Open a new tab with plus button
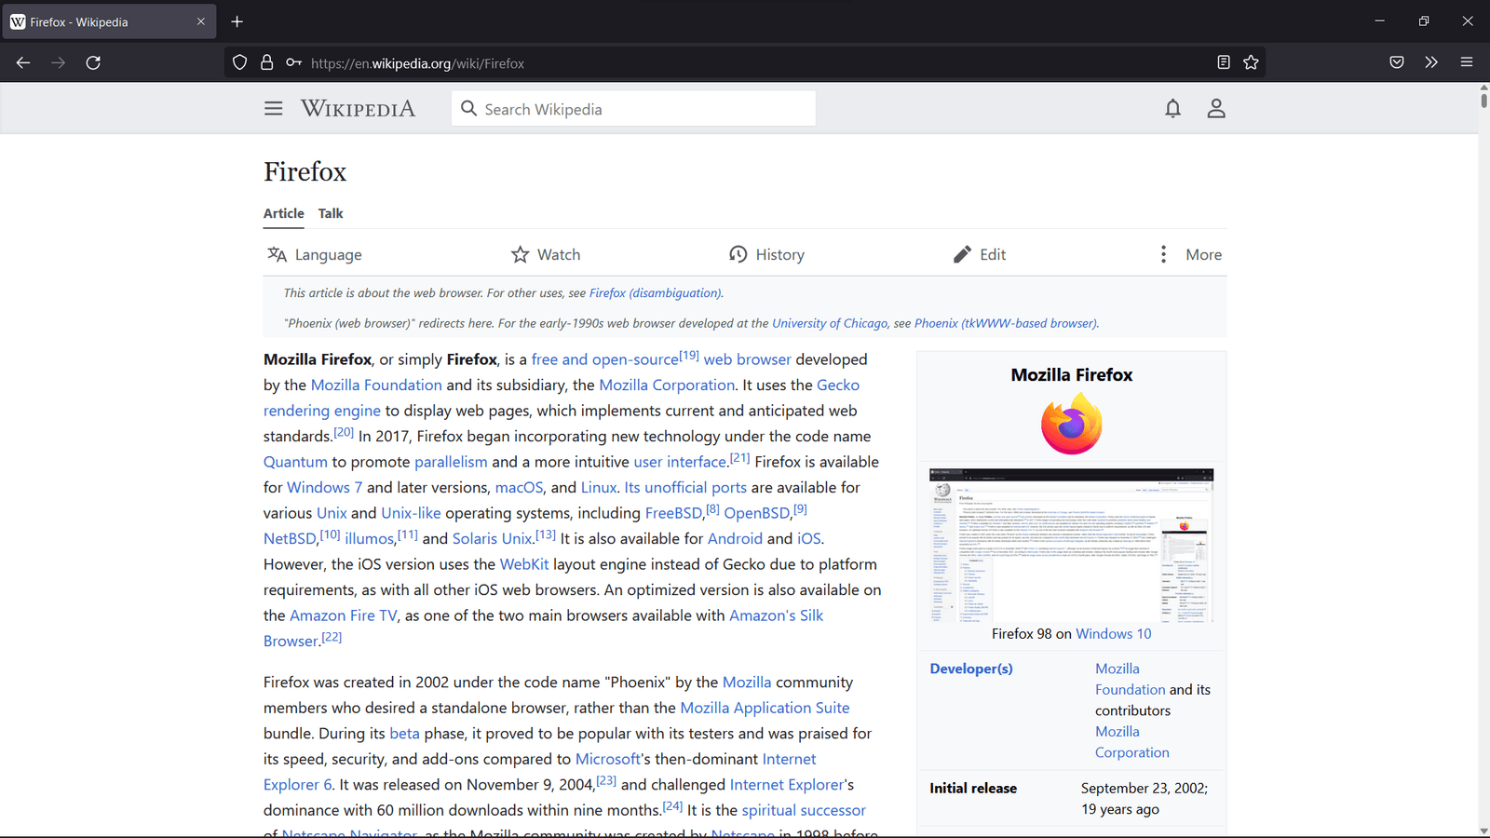Viewport: 1490px width, 838px height. point(237,21)
